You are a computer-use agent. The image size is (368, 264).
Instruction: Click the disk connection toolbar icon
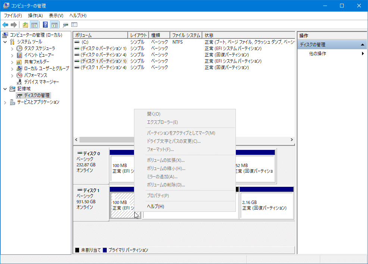(66, 25)
